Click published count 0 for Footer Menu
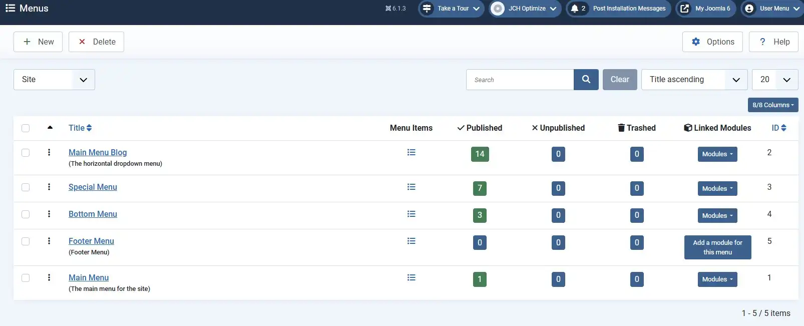Screen dimensions: 804x326 tap(480, 243)
